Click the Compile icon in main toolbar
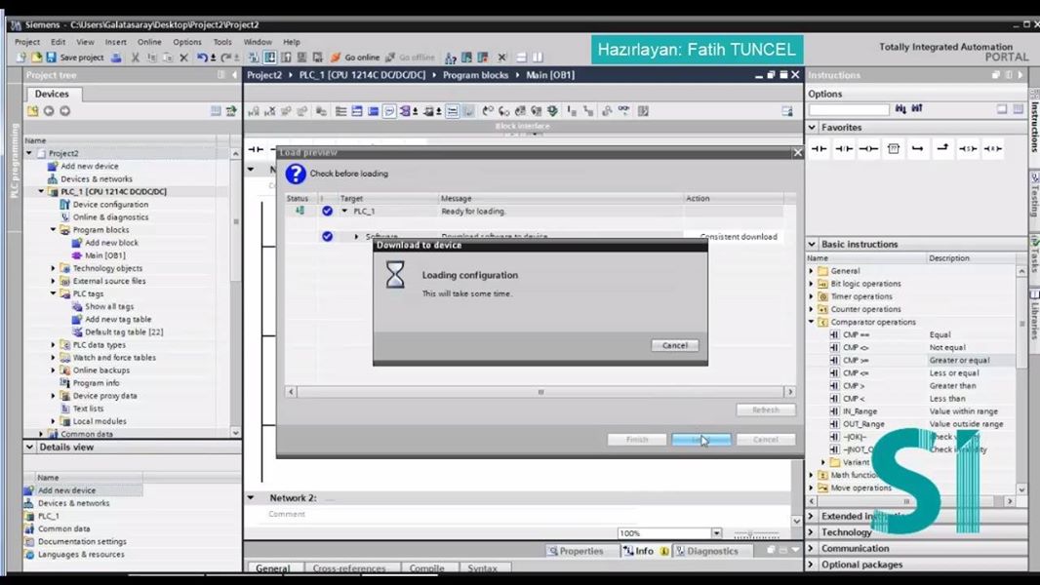The height and width of the screenshot is (585, 1040). point(254,58)
